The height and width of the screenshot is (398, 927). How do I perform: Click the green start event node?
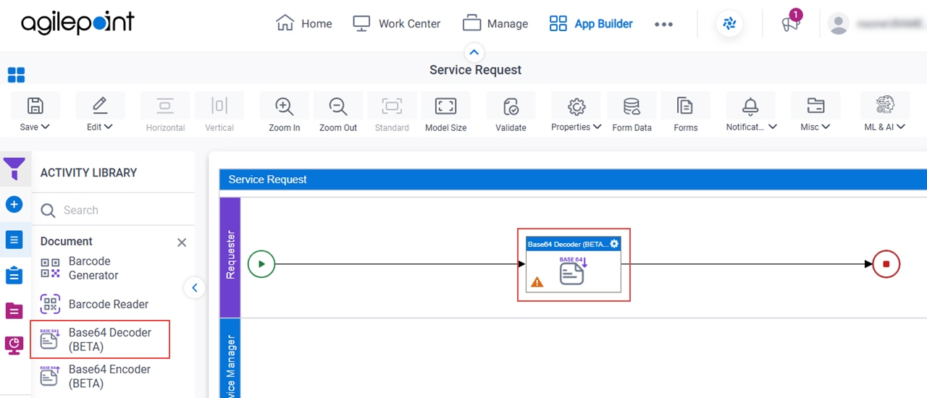coord(261,264)
